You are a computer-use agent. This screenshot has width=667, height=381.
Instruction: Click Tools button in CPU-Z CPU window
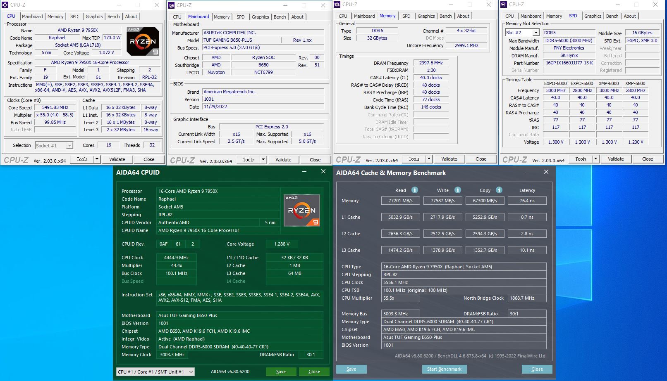[82, 159]
